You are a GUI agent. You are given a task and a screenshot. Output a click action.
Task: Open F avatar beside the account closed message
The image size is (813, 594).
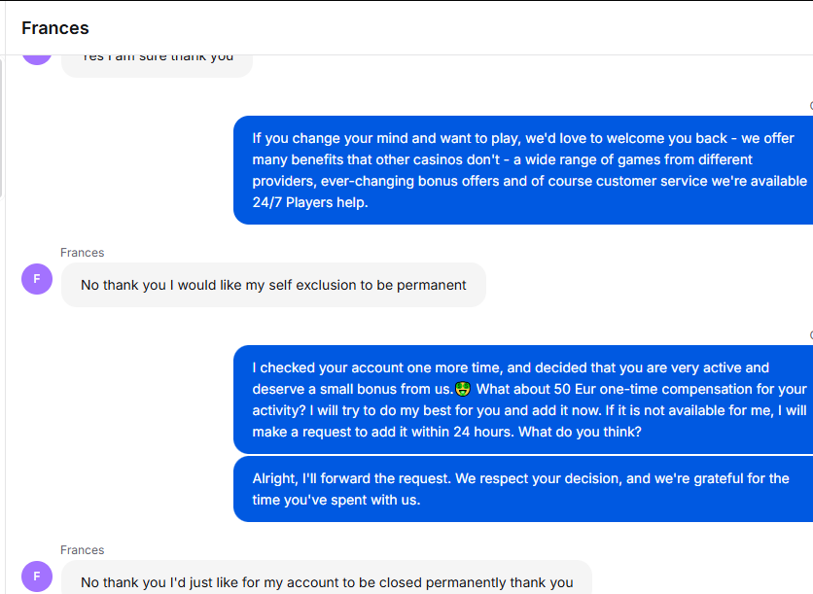37,577
